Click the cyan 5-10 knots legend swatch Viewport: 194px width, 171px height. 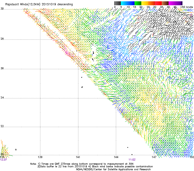124,3
